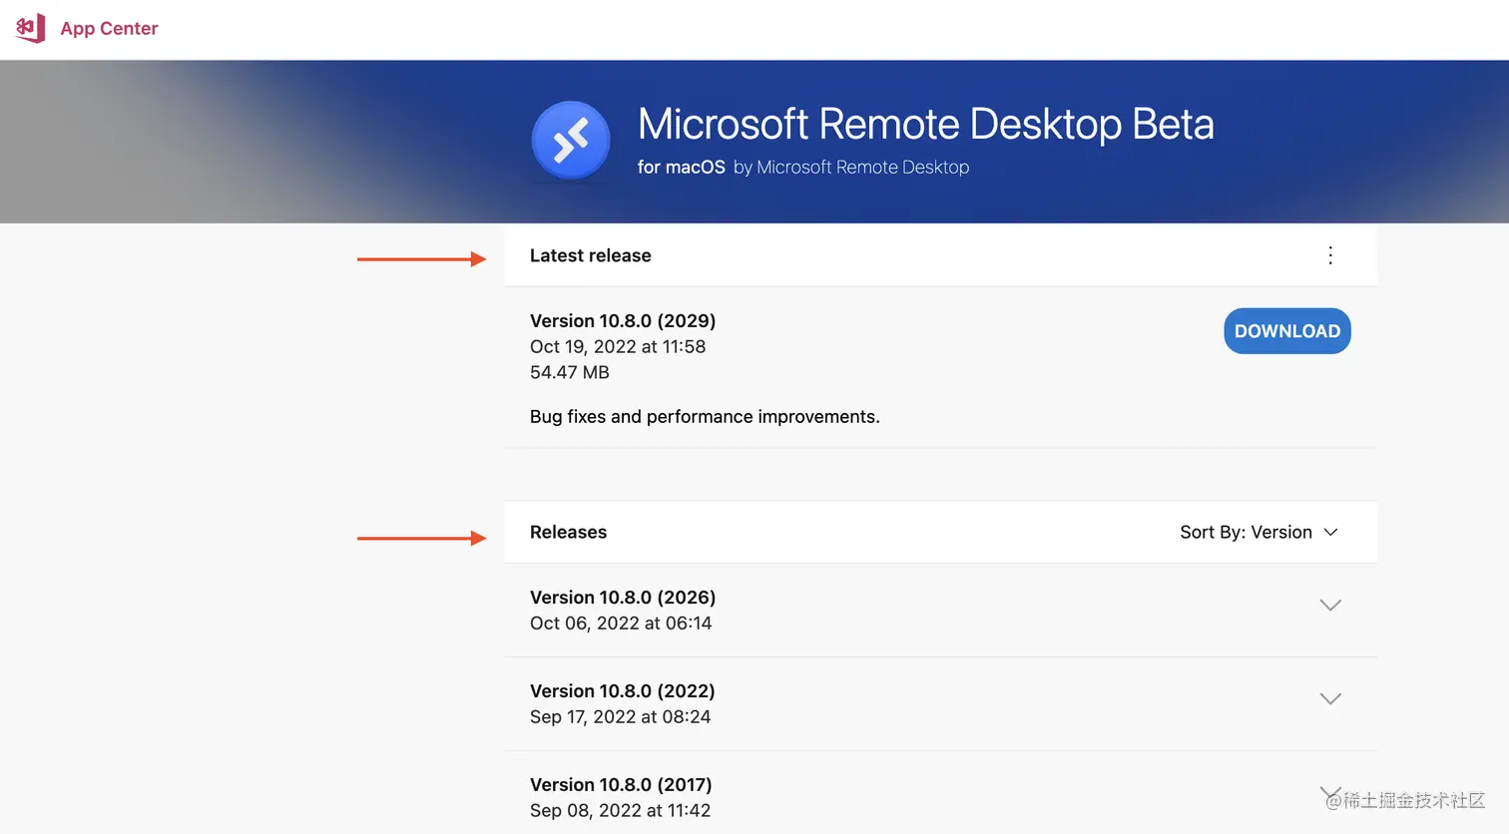Open the Microsoft Remote Desktop Beta app icon
Screen dimensions: 1509x834
click(571, 140)
